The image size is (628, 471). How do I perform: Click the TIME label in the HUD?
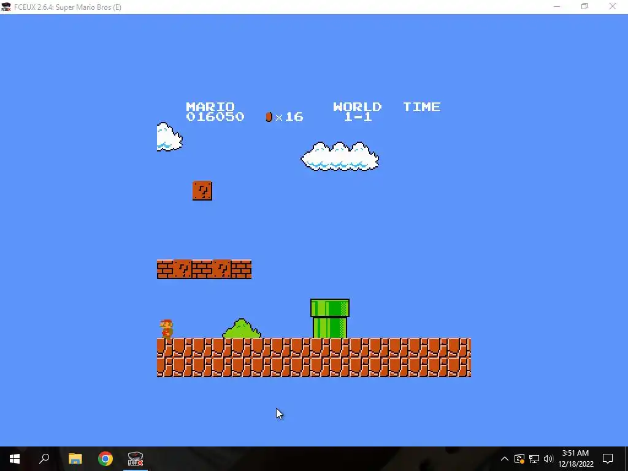422,107
